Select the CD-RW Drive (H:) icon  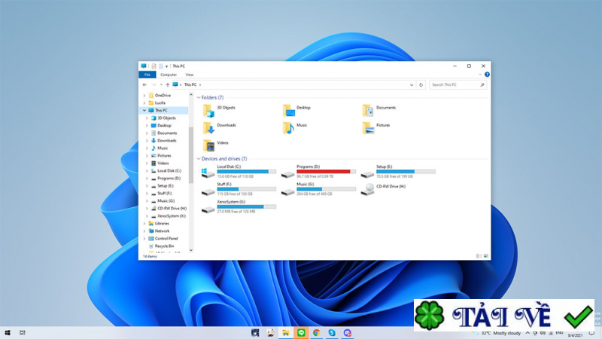[367, 190]
